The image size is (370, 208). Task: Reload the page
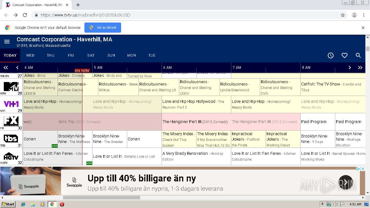tap(25, 15)
